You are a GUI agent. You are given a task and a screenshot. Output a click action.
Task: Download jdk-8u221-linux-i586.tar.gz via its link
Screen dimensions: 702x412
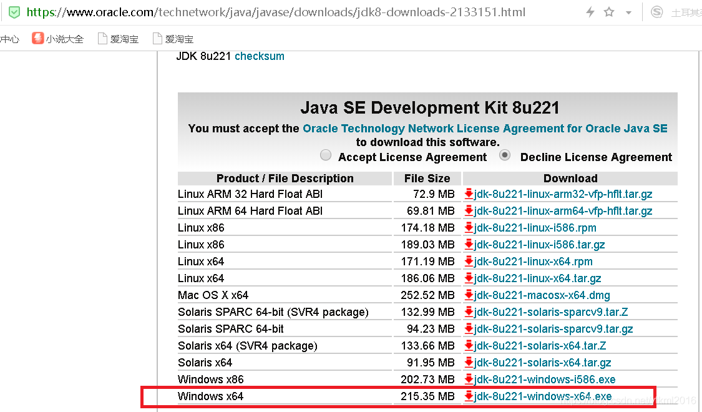[x=540, y=245]
